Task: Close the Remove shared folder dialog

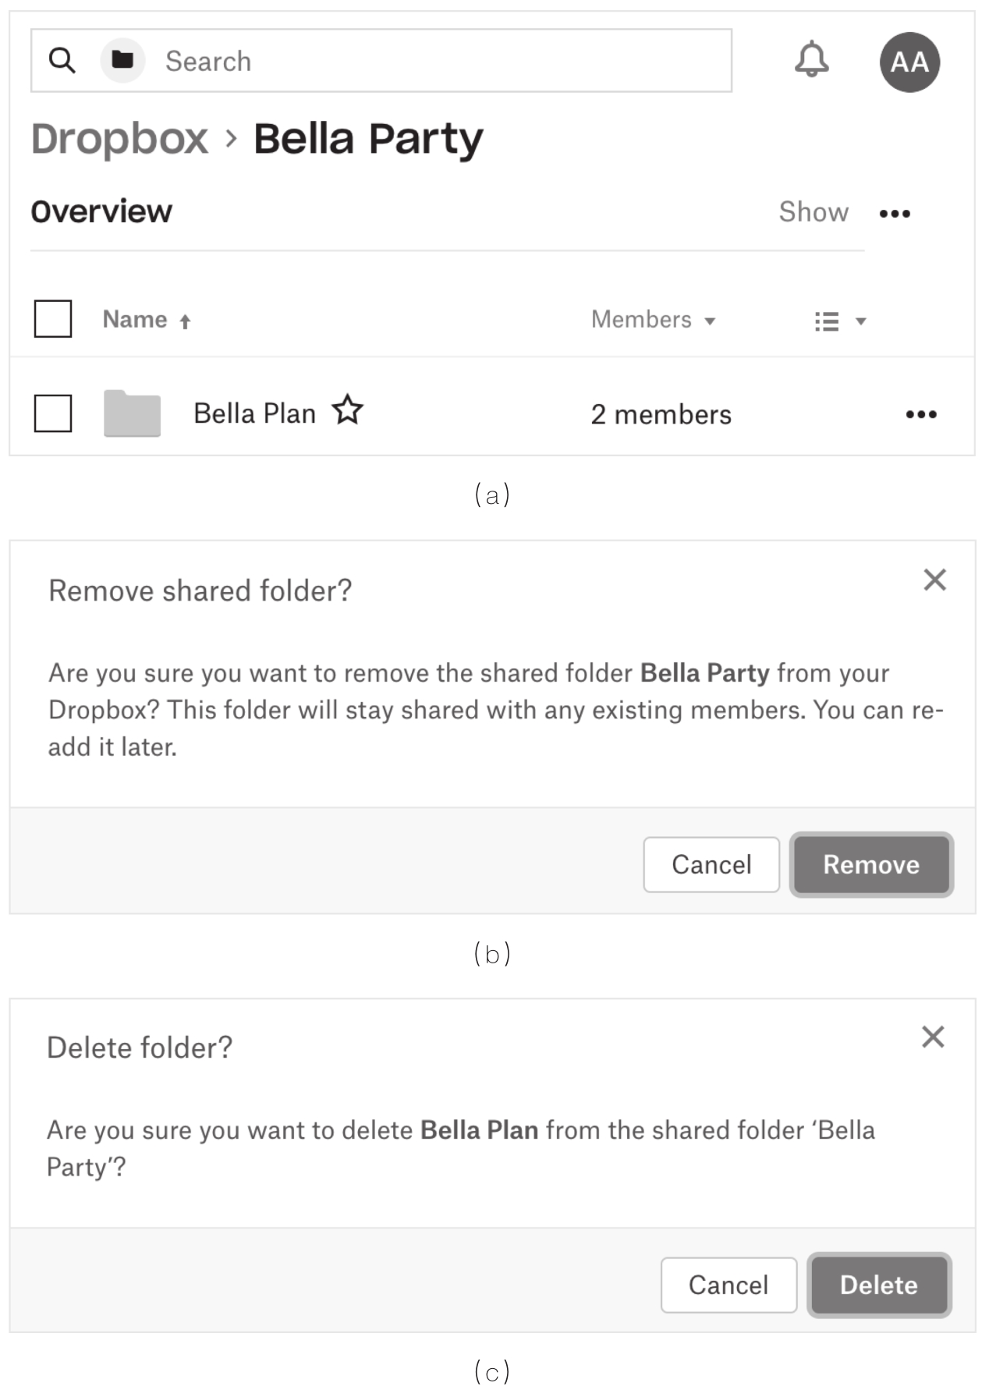Action: (x=934, y=580)
